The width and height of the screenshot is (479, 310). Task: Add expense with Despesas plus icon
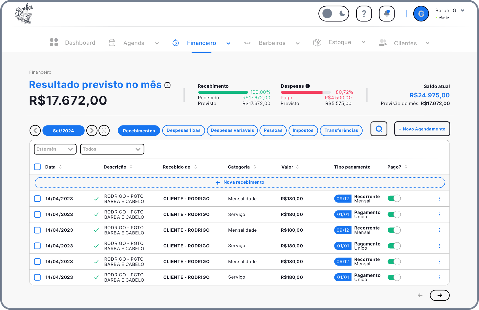coord(308,86)
